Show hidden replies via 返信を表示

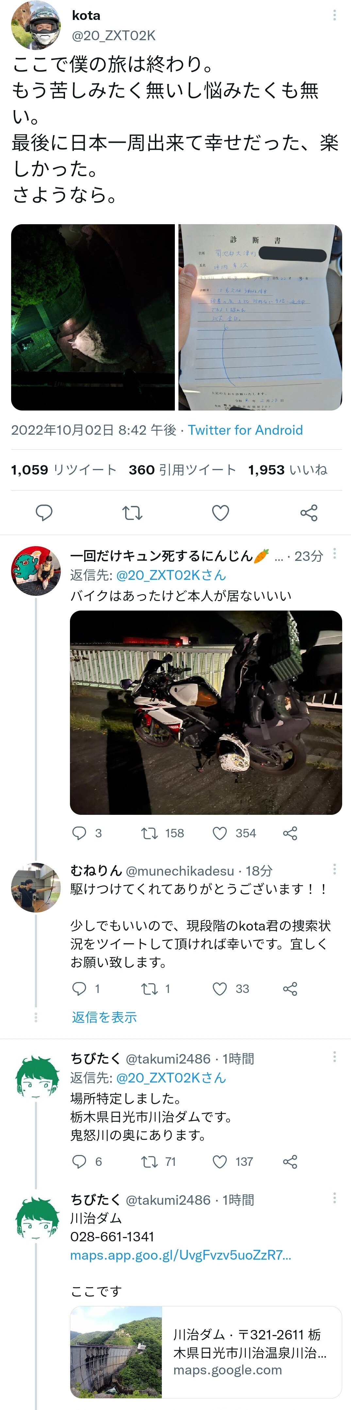point(104,1017)
